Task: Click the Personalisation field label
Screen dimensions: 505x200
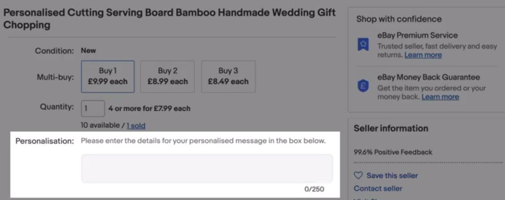Action: (45, 141)
